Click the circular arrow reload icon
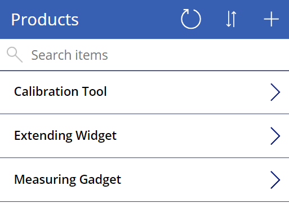Screen dimensions: 289x212 (x=191, y=19)
